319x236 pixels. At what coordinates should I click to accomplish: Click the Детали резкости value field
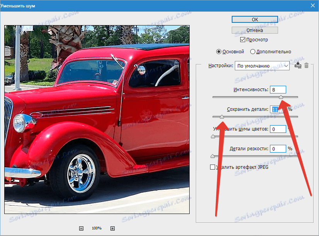(278, 149)
